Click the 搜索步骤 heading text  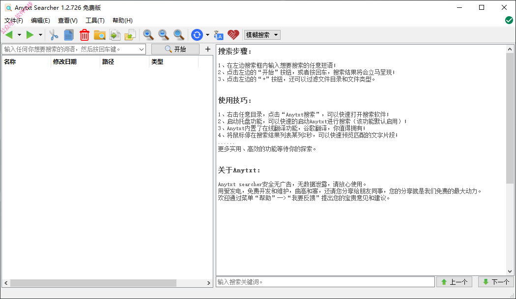click(234, 52)
